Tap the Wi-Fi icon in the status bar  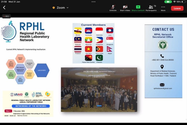(x=175, y=2)
